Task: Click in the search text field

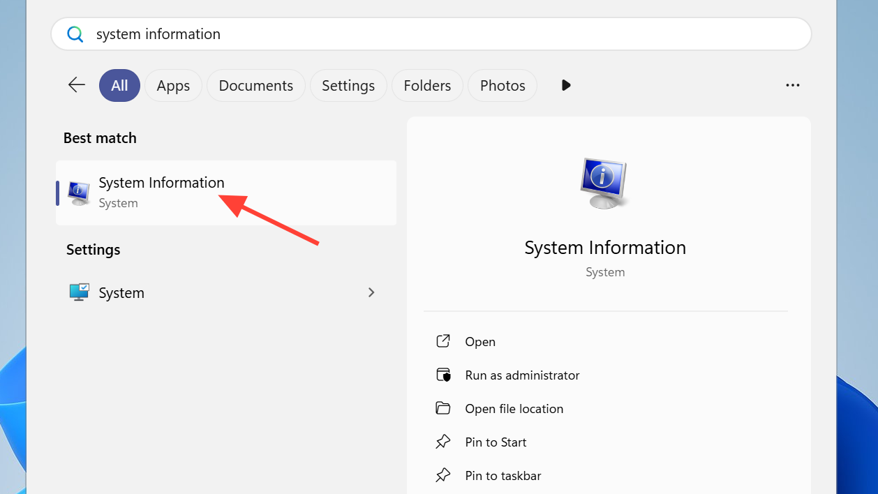Action: pyautogui.click(x=447, y=34)
